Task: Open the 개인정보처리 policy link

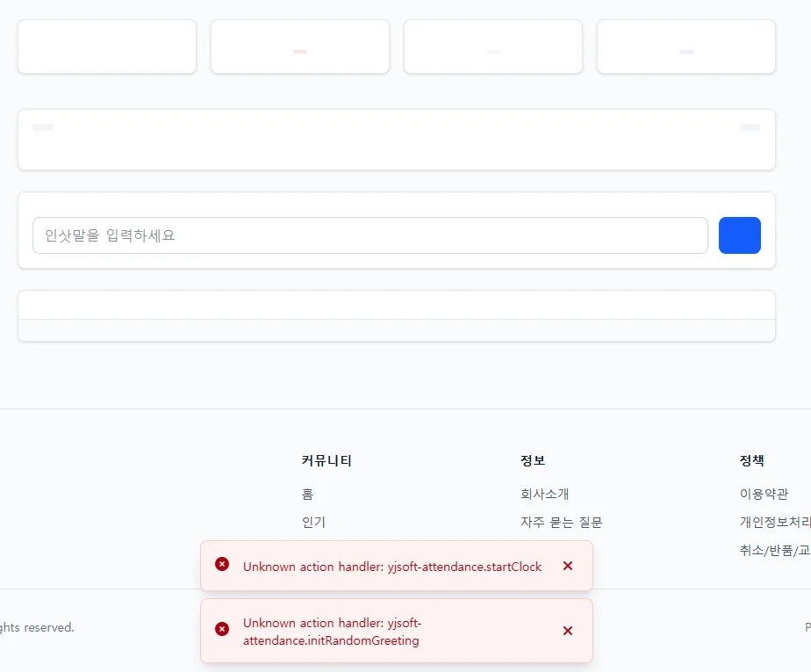Action: 775,522
